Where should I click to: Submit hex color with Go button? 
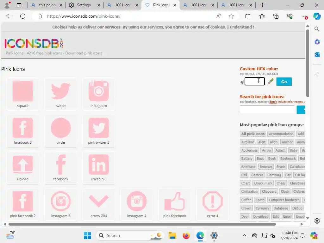pyautogui.click(x=284, y=82)
